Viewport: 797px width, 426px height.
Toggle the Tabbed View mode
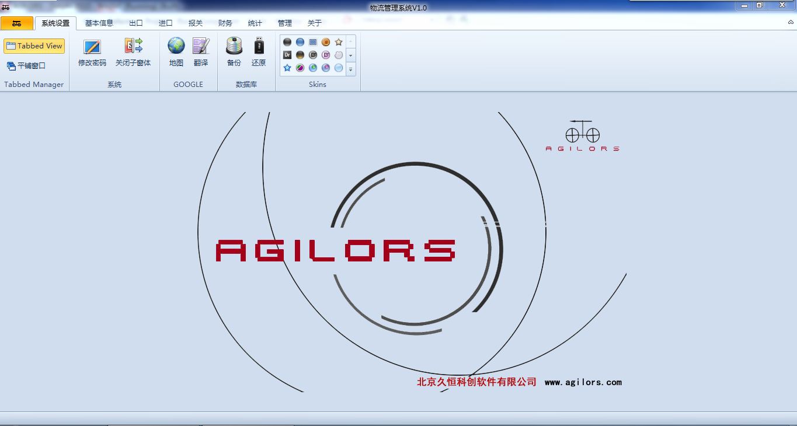(34, 46)
